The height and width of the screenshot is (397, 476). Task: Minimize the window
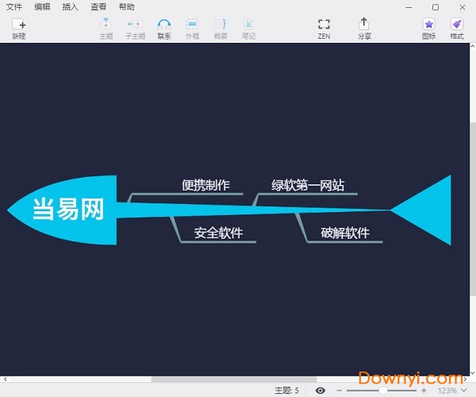409,7
